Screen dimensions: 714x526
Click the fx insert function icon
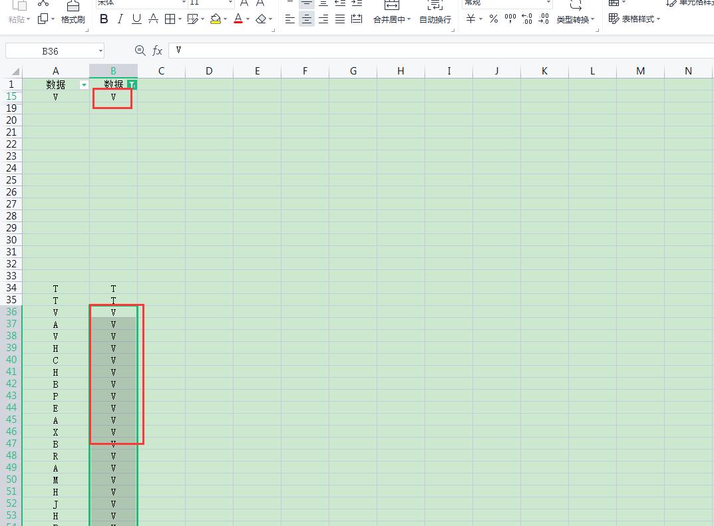tap(157, 51)
